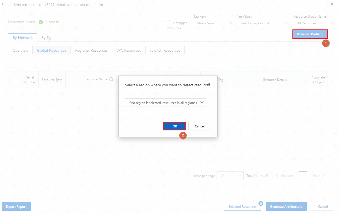Switch to the By Network tab
The width and height of the screenshot is (340, 214).
[23, 38]
